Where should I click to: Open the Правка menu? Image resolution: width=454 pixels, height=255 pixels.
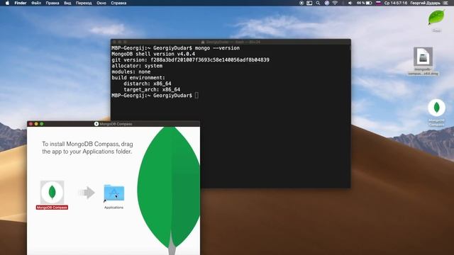52,3
